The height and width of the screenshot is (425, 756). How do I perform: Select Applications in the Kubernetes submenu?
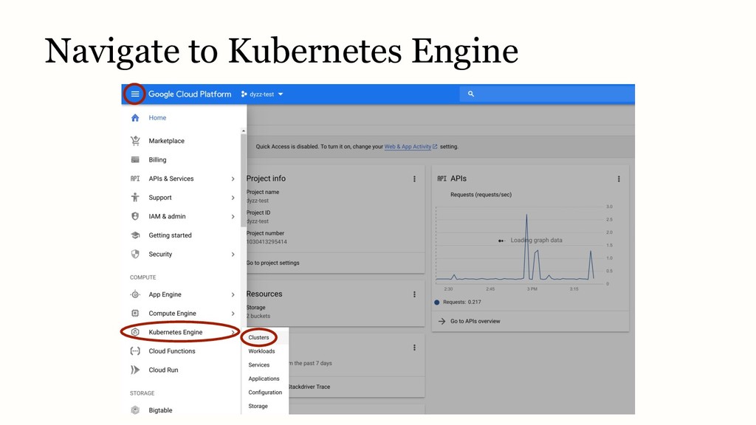point(264,379)
